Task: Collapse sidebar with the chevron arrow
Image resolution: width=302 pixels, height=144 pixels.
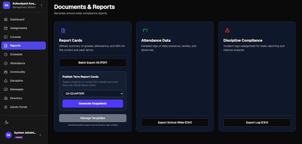Action: click(42, 5)
